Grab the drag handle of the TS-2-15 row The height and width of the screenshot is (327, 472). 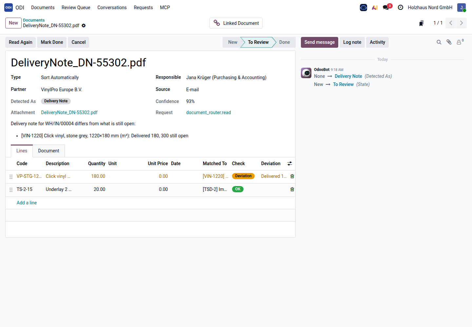pyautogui.click(x=11, y=190)
